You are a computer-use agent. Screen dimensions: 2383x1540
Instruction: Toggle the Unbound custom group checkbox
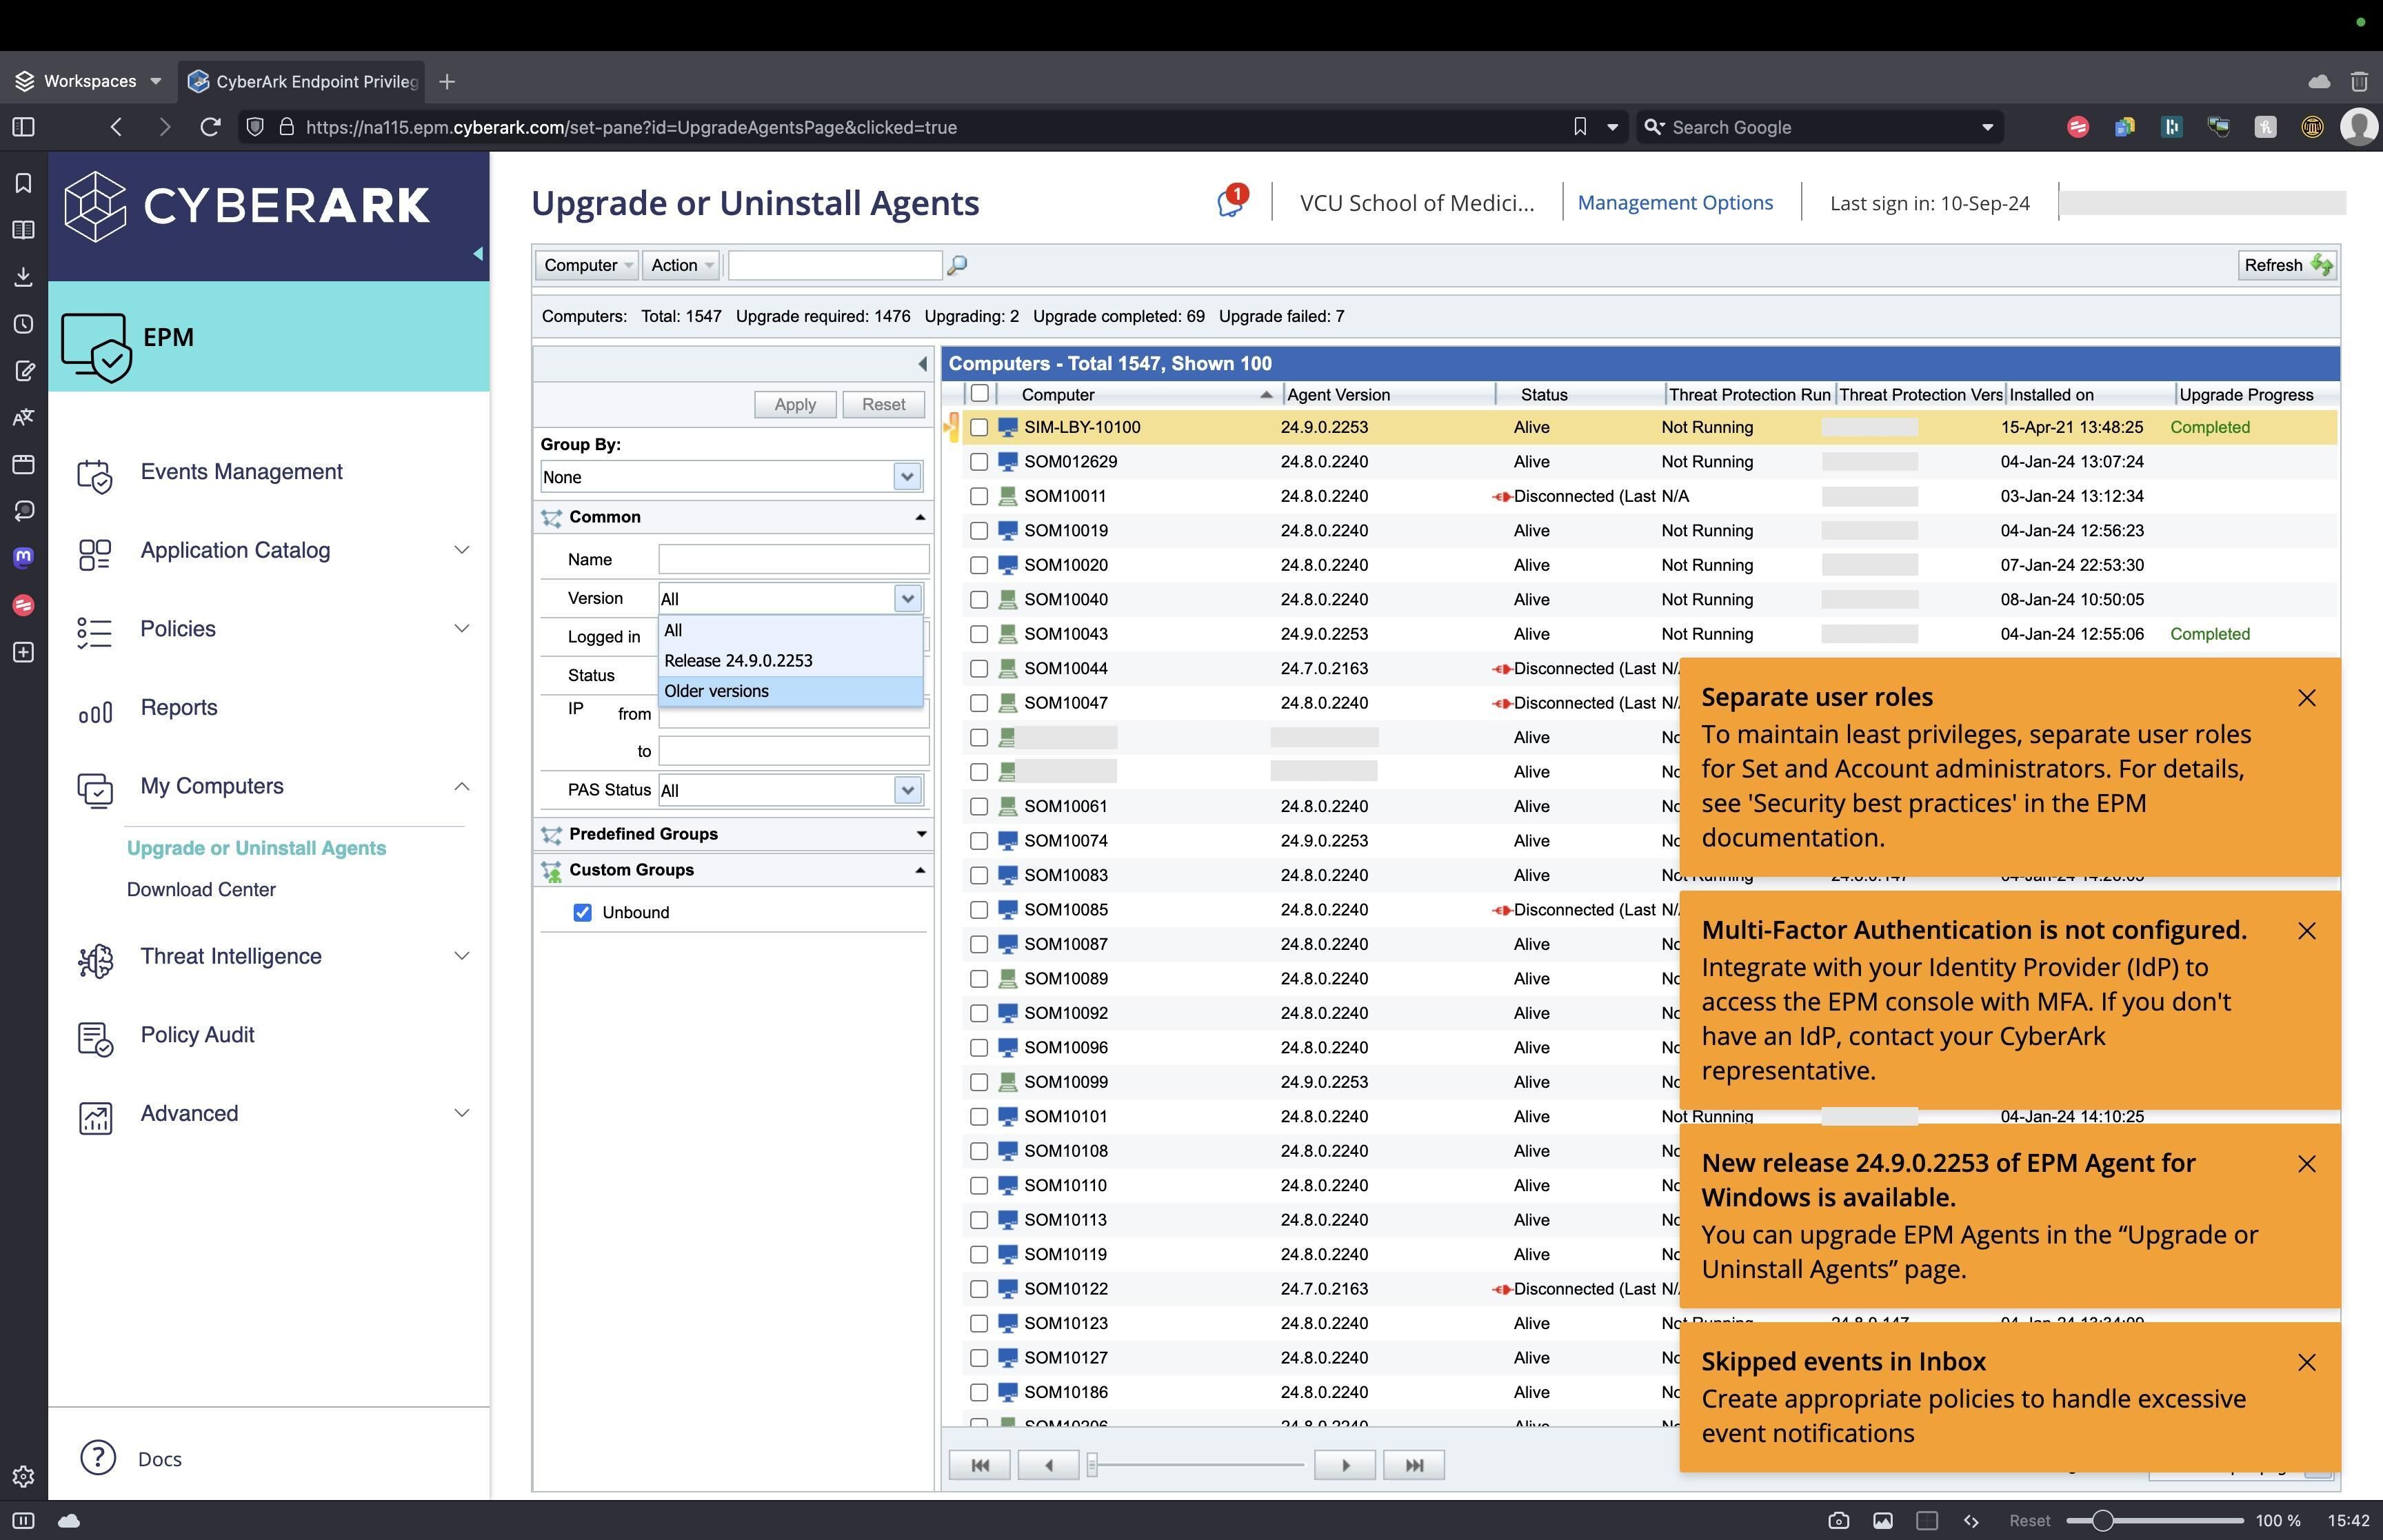point(582,912)
